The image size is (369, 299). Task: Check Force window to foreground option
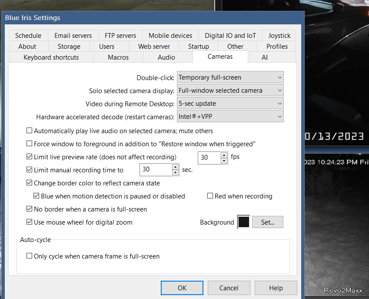pos(29,144)
